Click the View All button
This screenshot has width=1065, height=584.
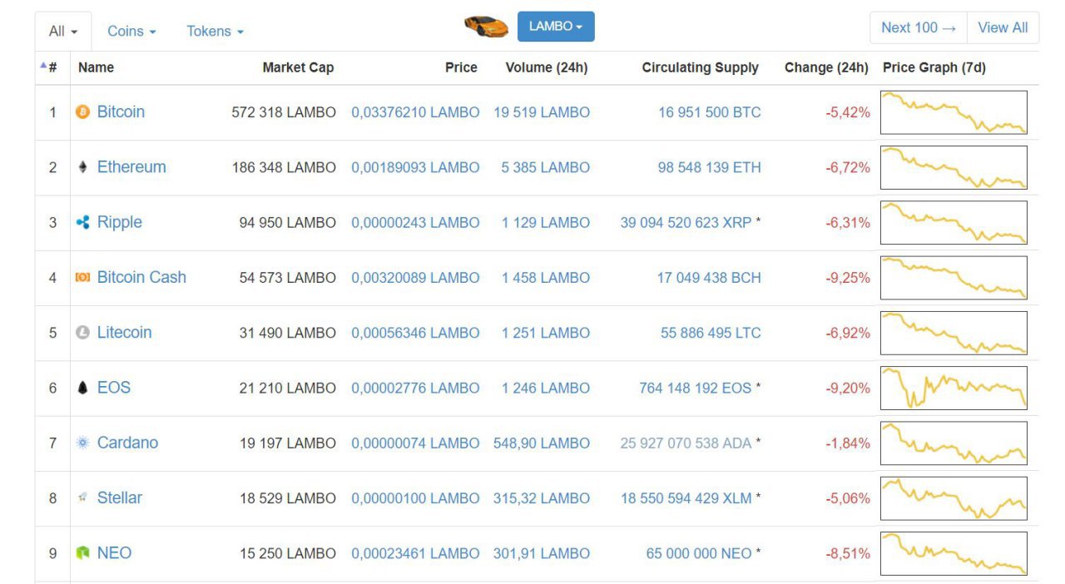(x=1003, y=27)
